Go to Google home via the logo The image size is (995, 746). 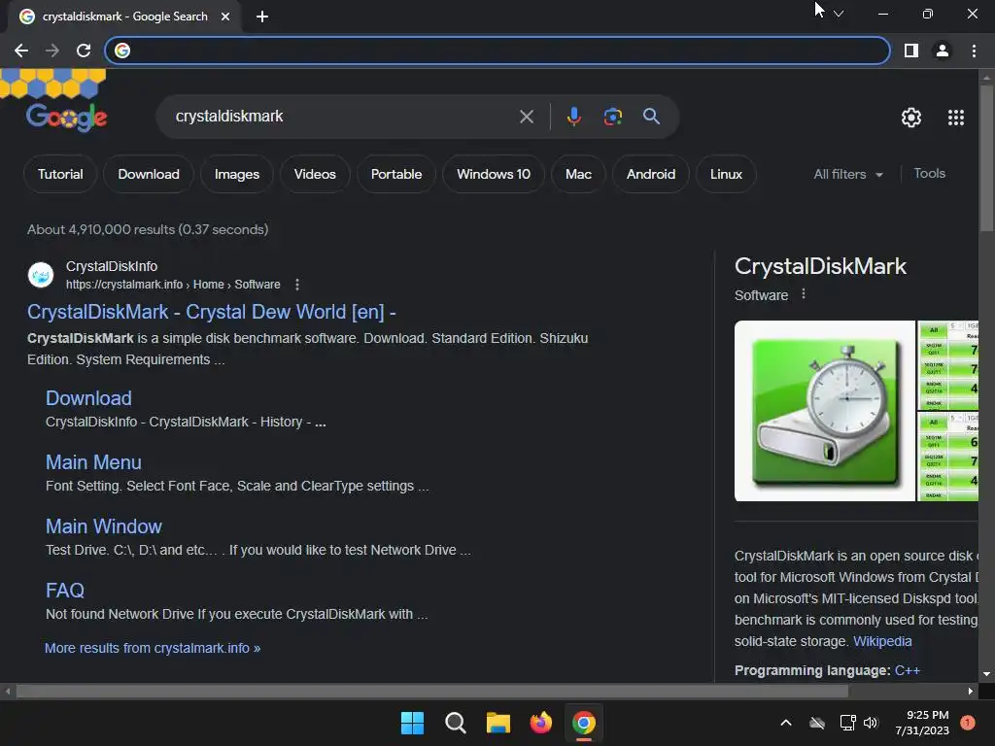[67, 118]
